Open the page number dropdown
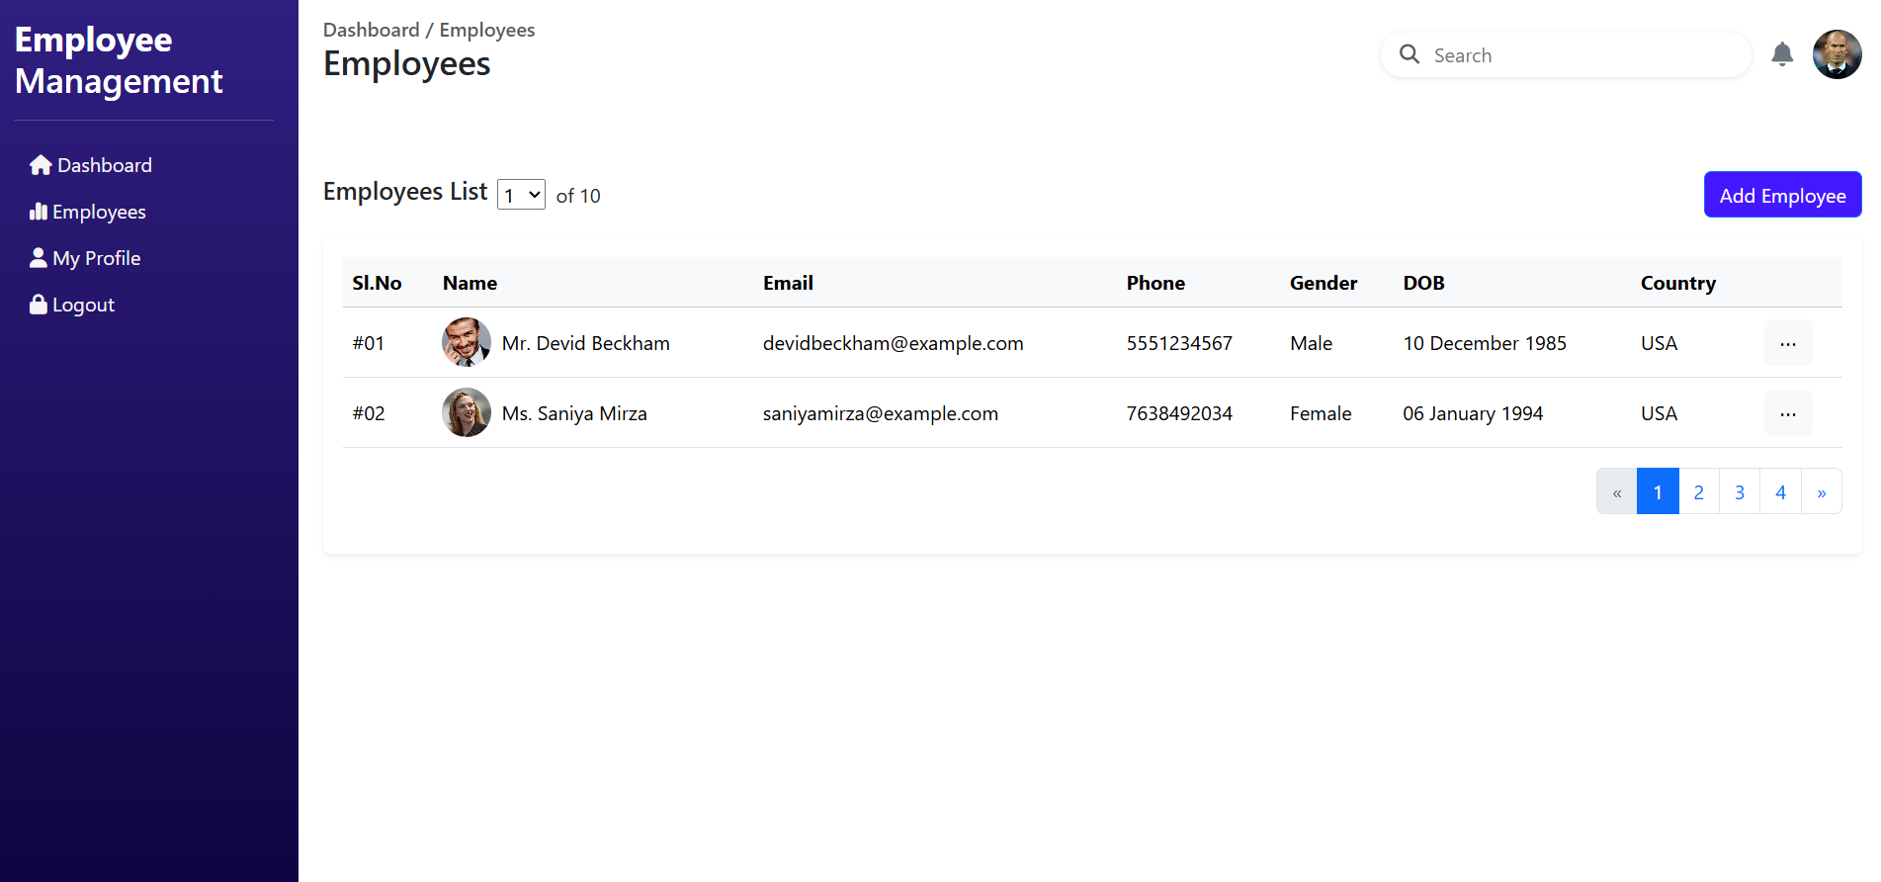1881x882 pixels. tap(521, 195)
